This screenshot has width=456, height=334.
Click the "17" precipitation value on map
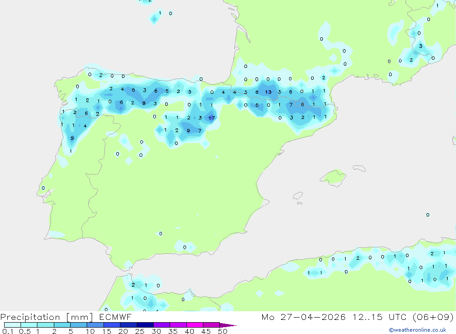[212, 118]
